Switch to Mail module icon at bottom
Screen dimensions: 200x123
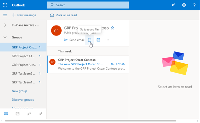pos(6,113)
